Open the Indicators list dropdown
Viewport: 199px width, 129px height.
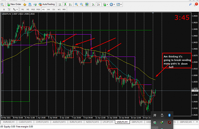105,4
